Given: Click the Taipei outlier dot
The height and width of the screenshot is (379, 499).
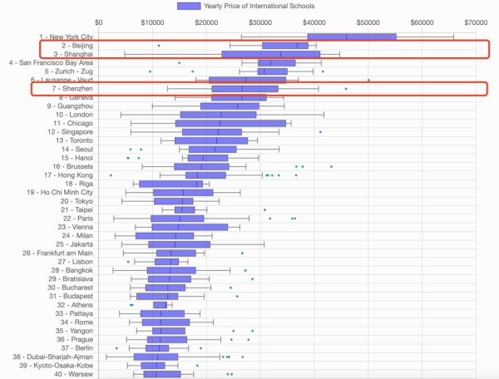Looking at the screenshot, I should click(x=264, y=210).
